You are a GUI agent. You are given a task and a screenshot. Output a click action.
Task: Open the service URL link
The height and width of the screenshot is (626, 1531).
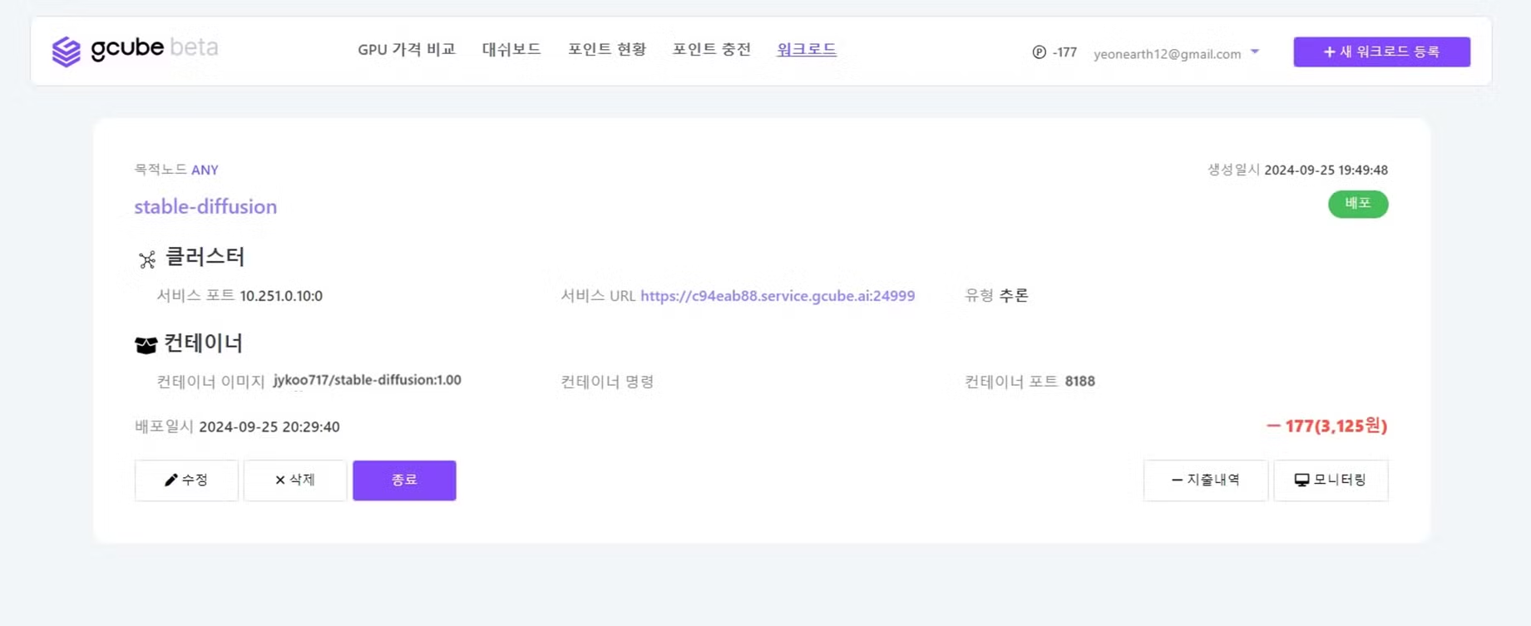778,296
